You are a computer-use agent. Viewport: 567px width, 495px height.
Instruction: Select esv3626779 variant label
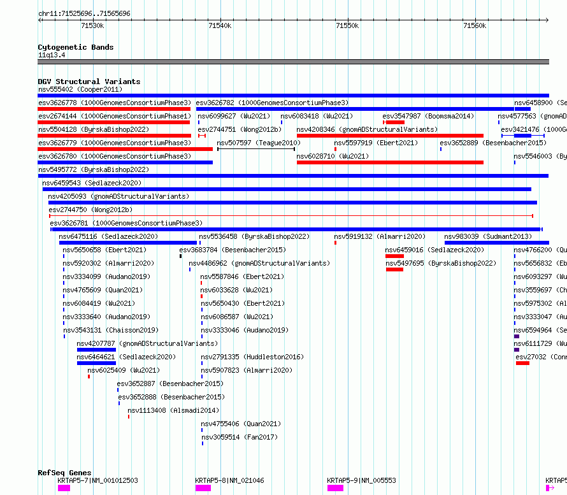[x=115, y=143]
